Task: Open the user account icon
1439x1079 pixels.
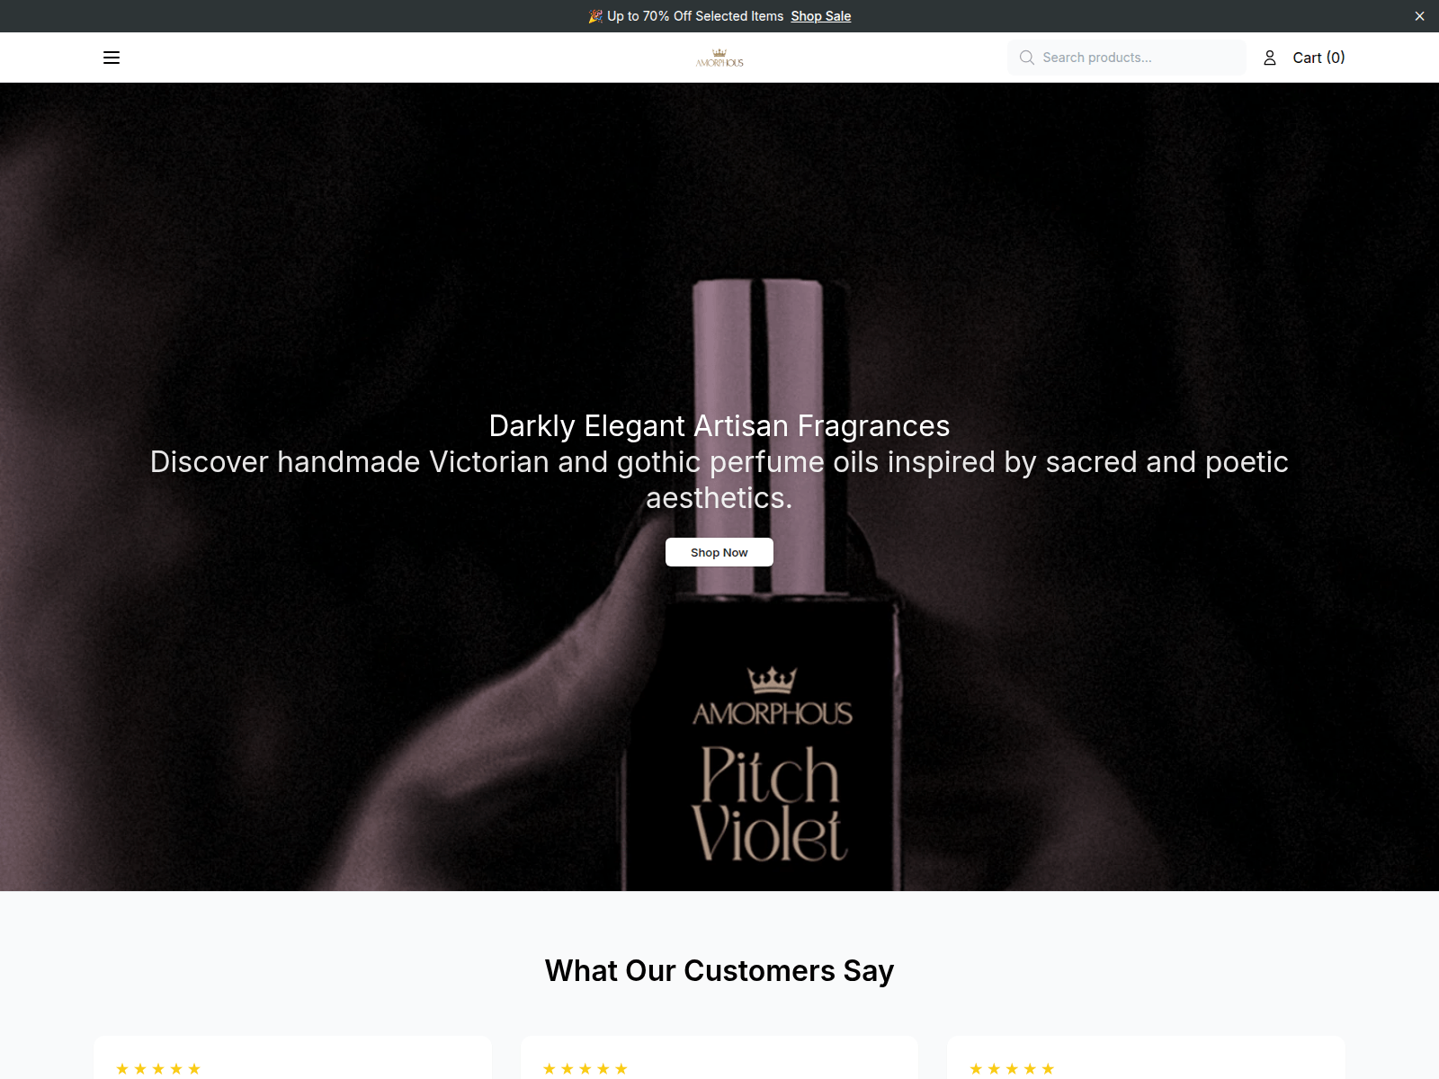Action: pyautogui.click(x=1270, y=58)
